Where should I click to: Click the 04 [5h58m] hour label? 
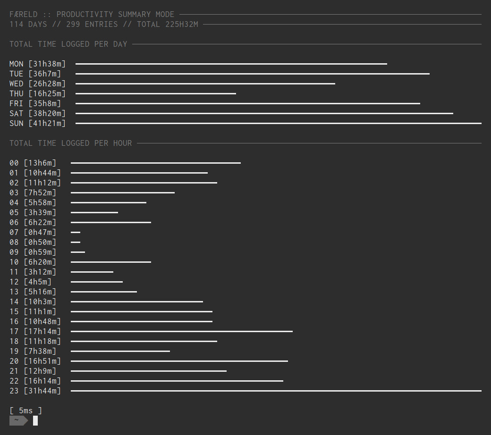tap(33, 203)
